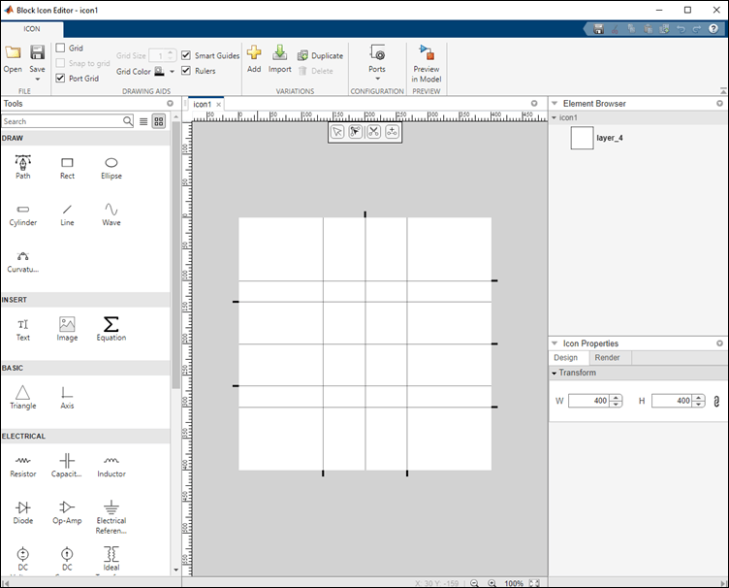729x588 pixels.
Task: Open the Grid Color dropdown arrow
Action: (172, 72)
